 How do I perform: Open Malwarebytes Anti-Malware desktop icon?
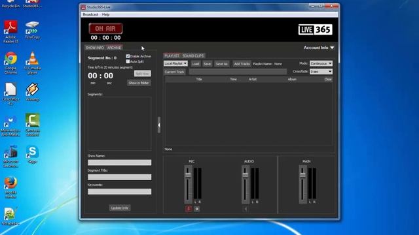point(10,126)
